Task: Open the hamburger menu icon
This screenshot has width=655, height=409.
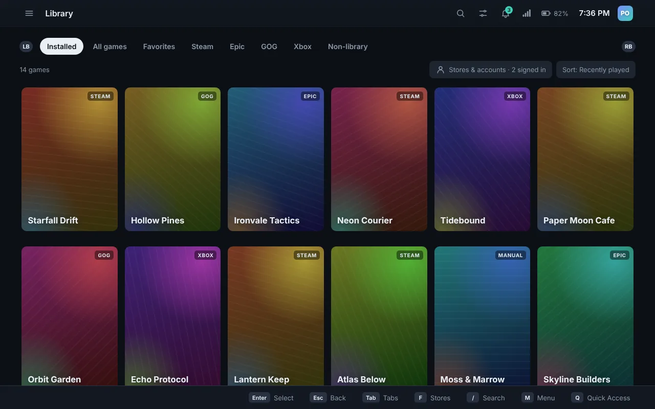Action: tap(29, 13)
